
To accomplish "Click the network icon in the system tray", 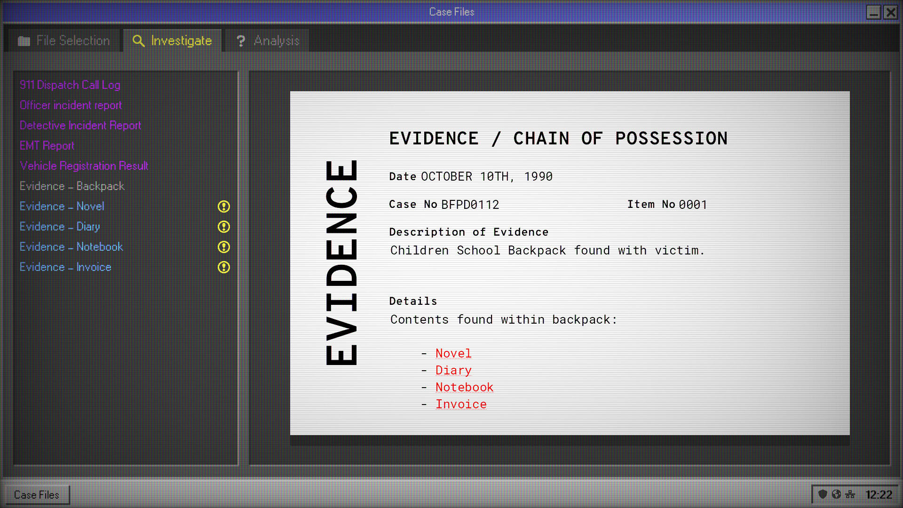I will point(851,494).
